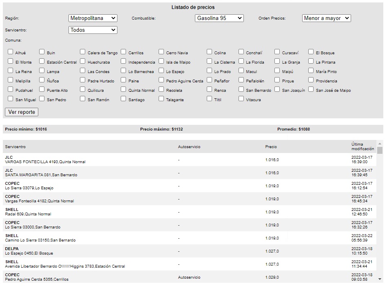Open the Servicentro dropdown showing Todos
Viewport: 389px width, 286px height.
point(93,30)
